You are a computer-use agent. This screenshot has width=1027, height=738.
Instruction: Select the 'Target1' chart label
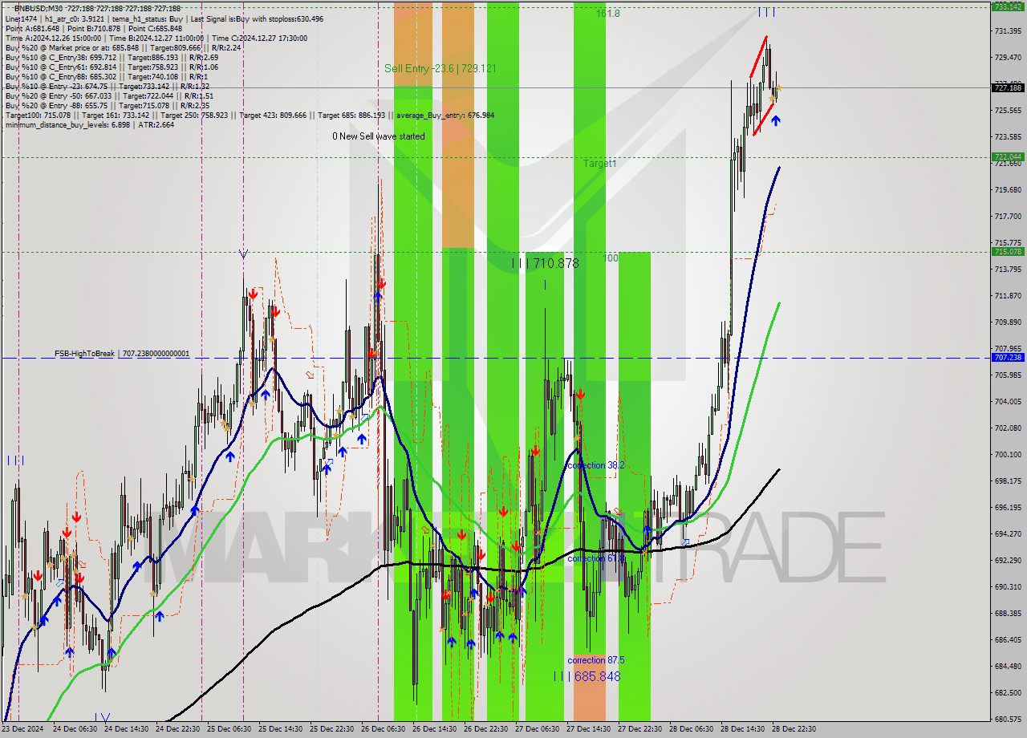pos(600,164)
